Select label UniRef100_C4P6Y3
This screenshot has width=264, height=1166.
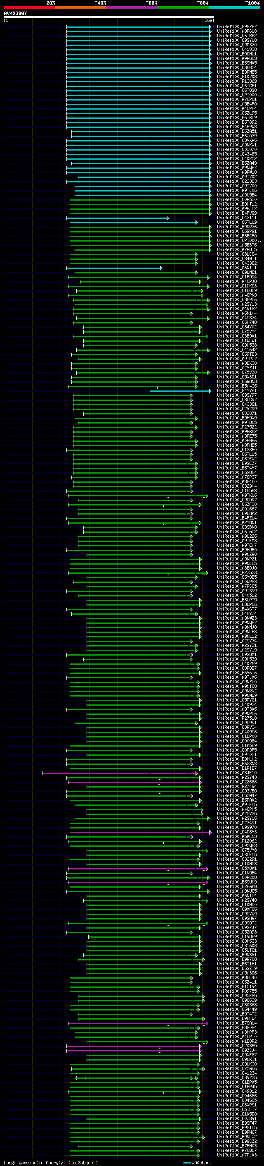(237, 832)
